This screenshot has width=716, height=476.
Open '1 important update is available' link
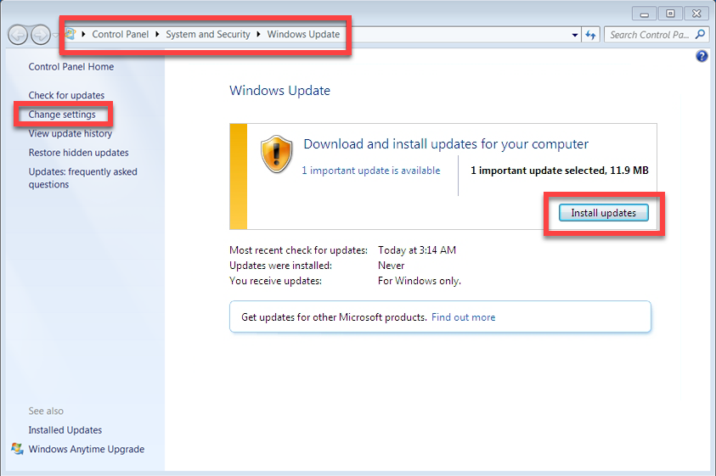pyautogui.click(x=371, y=171)
